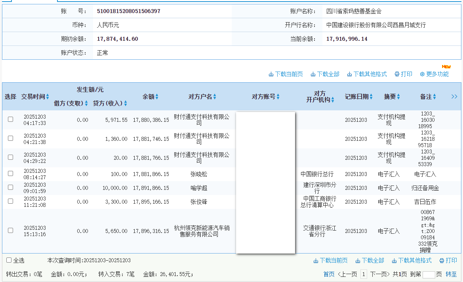The image size is (463, 282).
Task: Click the >> column expand icon
Action: coord(454,96)
